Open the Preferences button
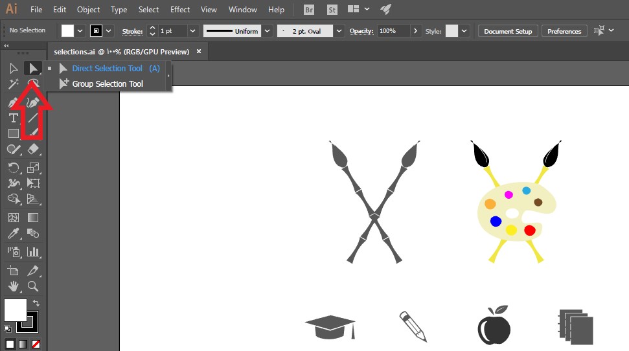This screenshot has height=351, width=629. point(564,31)
